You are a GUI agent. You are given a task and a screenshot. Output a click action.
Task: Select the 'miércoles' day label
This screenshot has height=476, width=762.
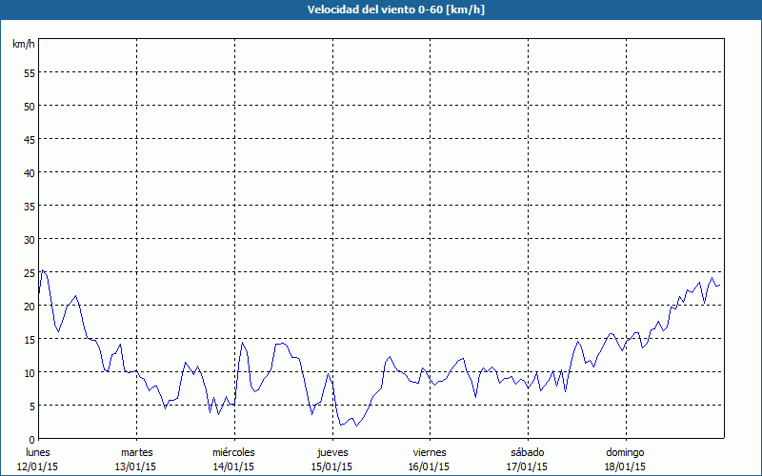(x=233, y=452)
